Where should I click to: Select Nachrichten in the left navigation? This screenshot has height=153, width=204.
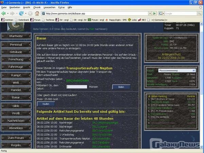[x=16, y=120]
